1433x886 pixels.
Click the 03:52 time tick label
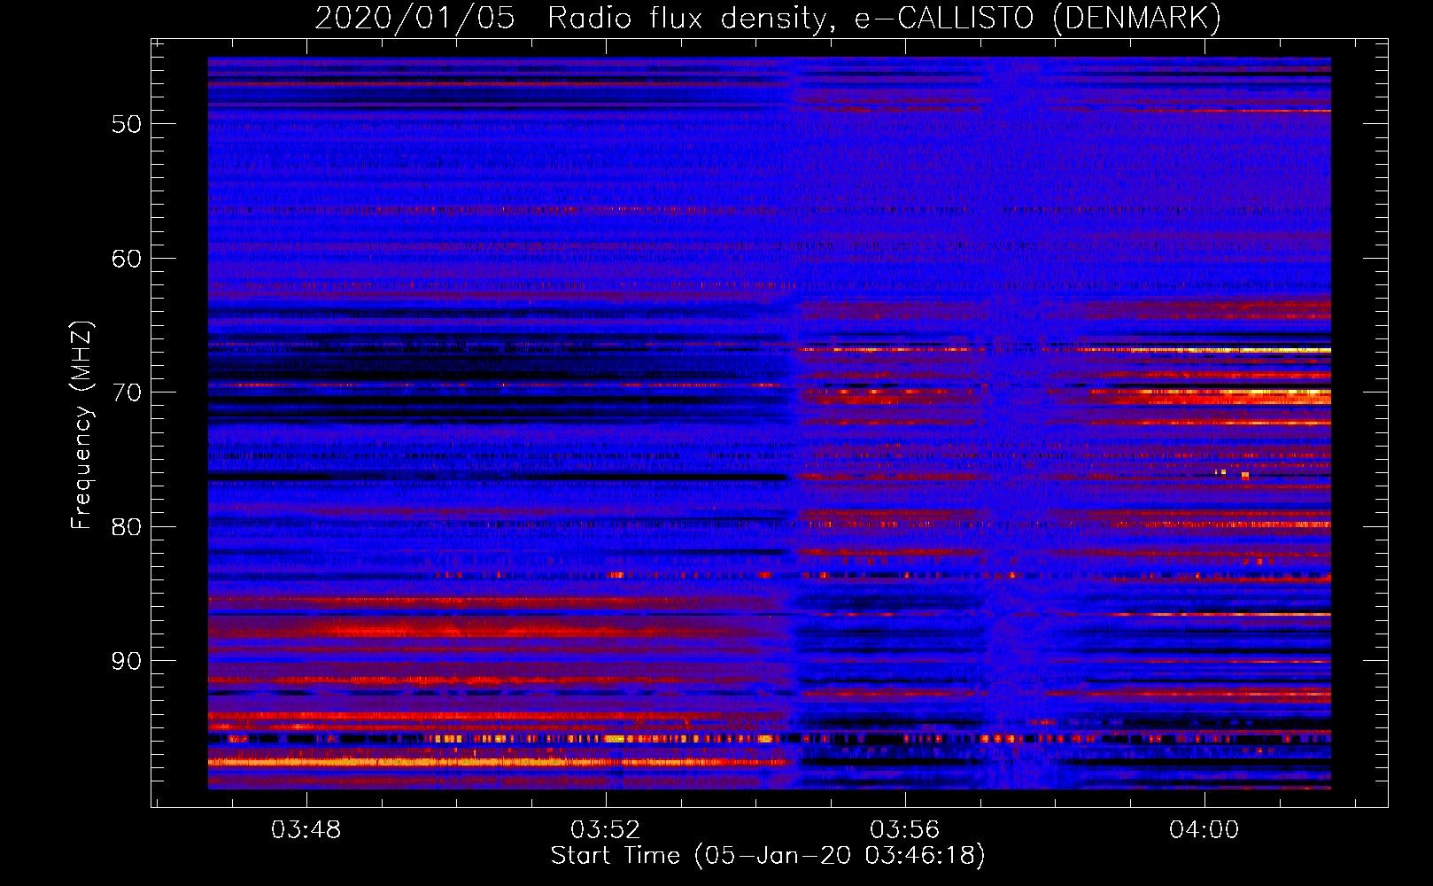(x=605, y=830)
